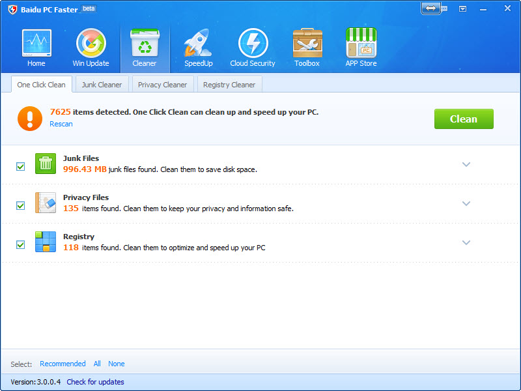The image size is (521, 391).
Task: Switch to the Registry Cleaner tab
Action: 230,85
